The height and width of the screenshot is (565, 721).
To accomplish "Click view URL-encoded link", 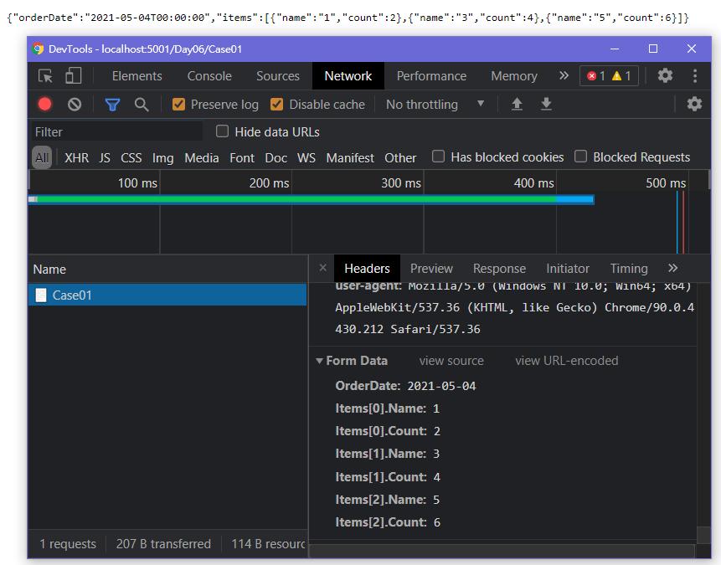I will tap(566, 361).
